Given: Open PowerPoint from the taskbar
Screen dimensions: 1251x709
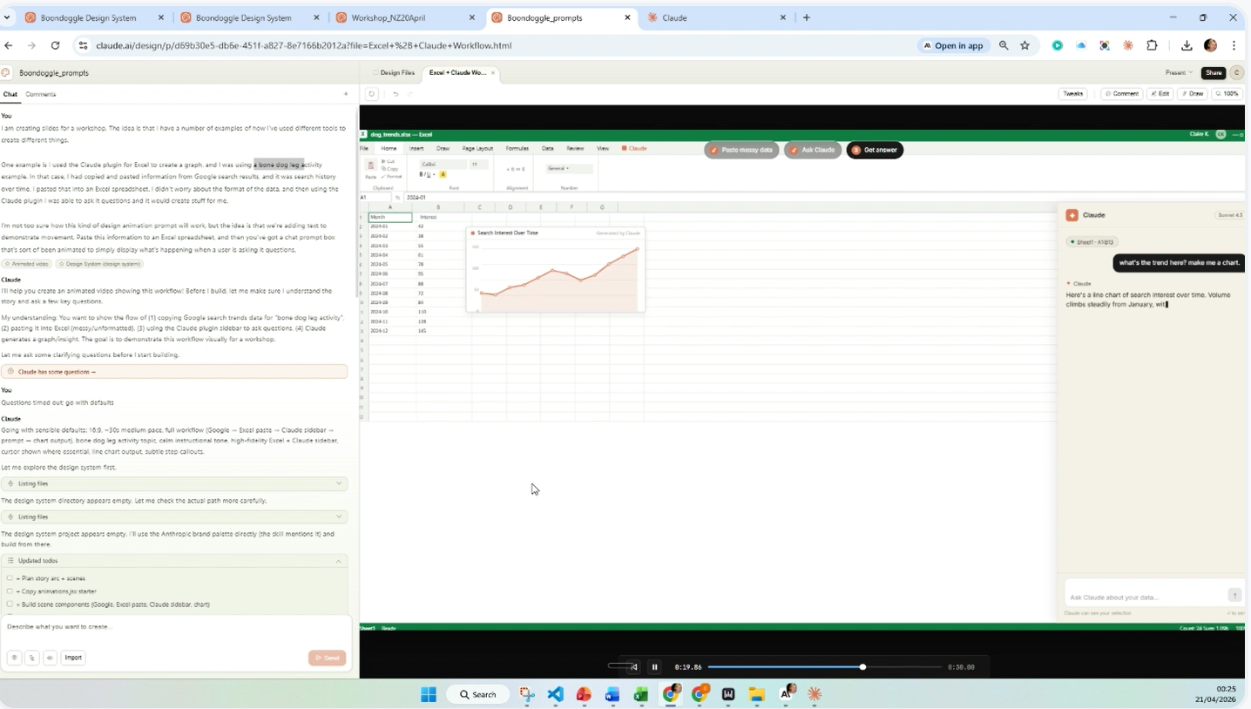Looking at the screenshot, I should (584, 694).
